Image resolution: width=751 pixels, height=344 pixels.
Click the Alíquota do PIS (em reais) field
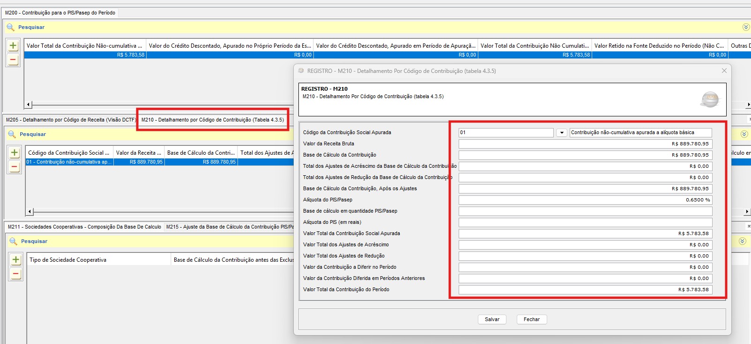(x=585, y=222)
